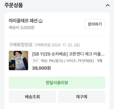Open the scarf product thumbnail image
Screen dimensions: 114x109
click(x=18, y=60)
